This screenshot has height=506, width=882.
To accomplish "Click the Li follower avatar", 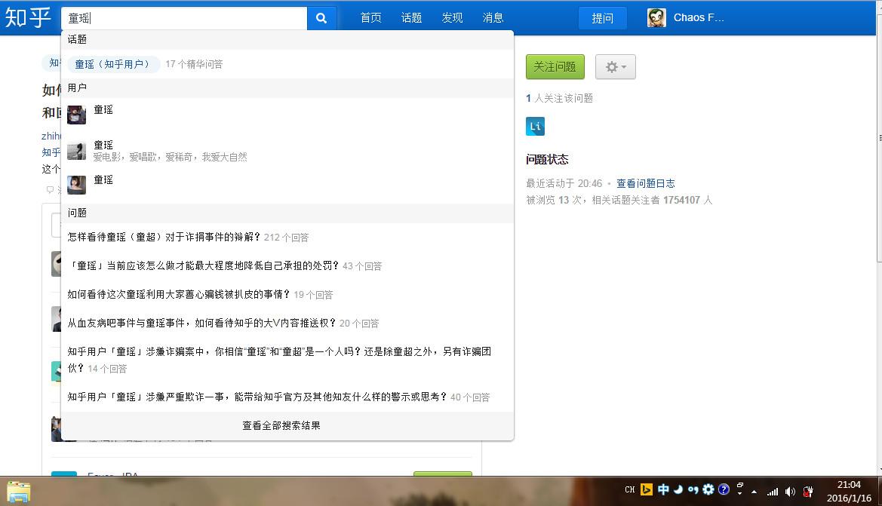I will tap(535, 127).
